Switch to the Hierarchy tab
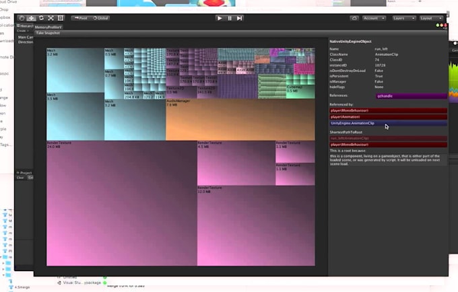 click(24, 26)
